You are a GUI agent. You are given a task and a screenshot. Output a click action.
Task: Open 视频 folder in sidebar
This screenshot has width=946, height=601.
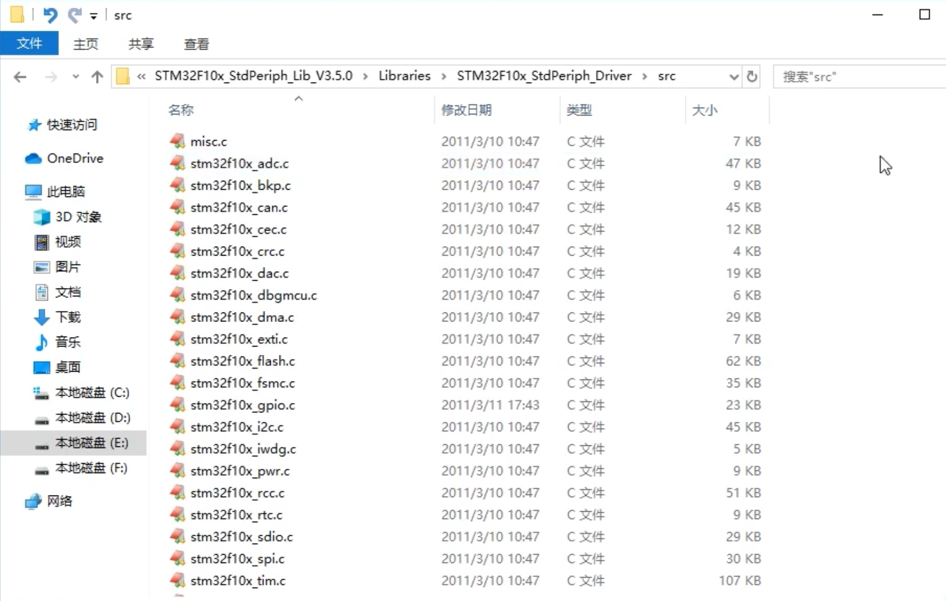[x=58, y=242]
